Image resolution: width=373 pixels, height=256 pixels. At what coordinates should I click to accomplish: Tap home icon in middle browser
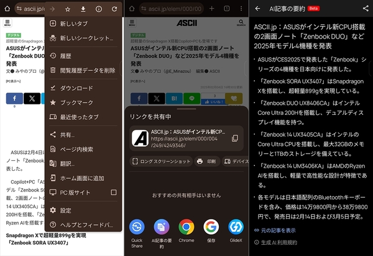(x=132, y=9)
